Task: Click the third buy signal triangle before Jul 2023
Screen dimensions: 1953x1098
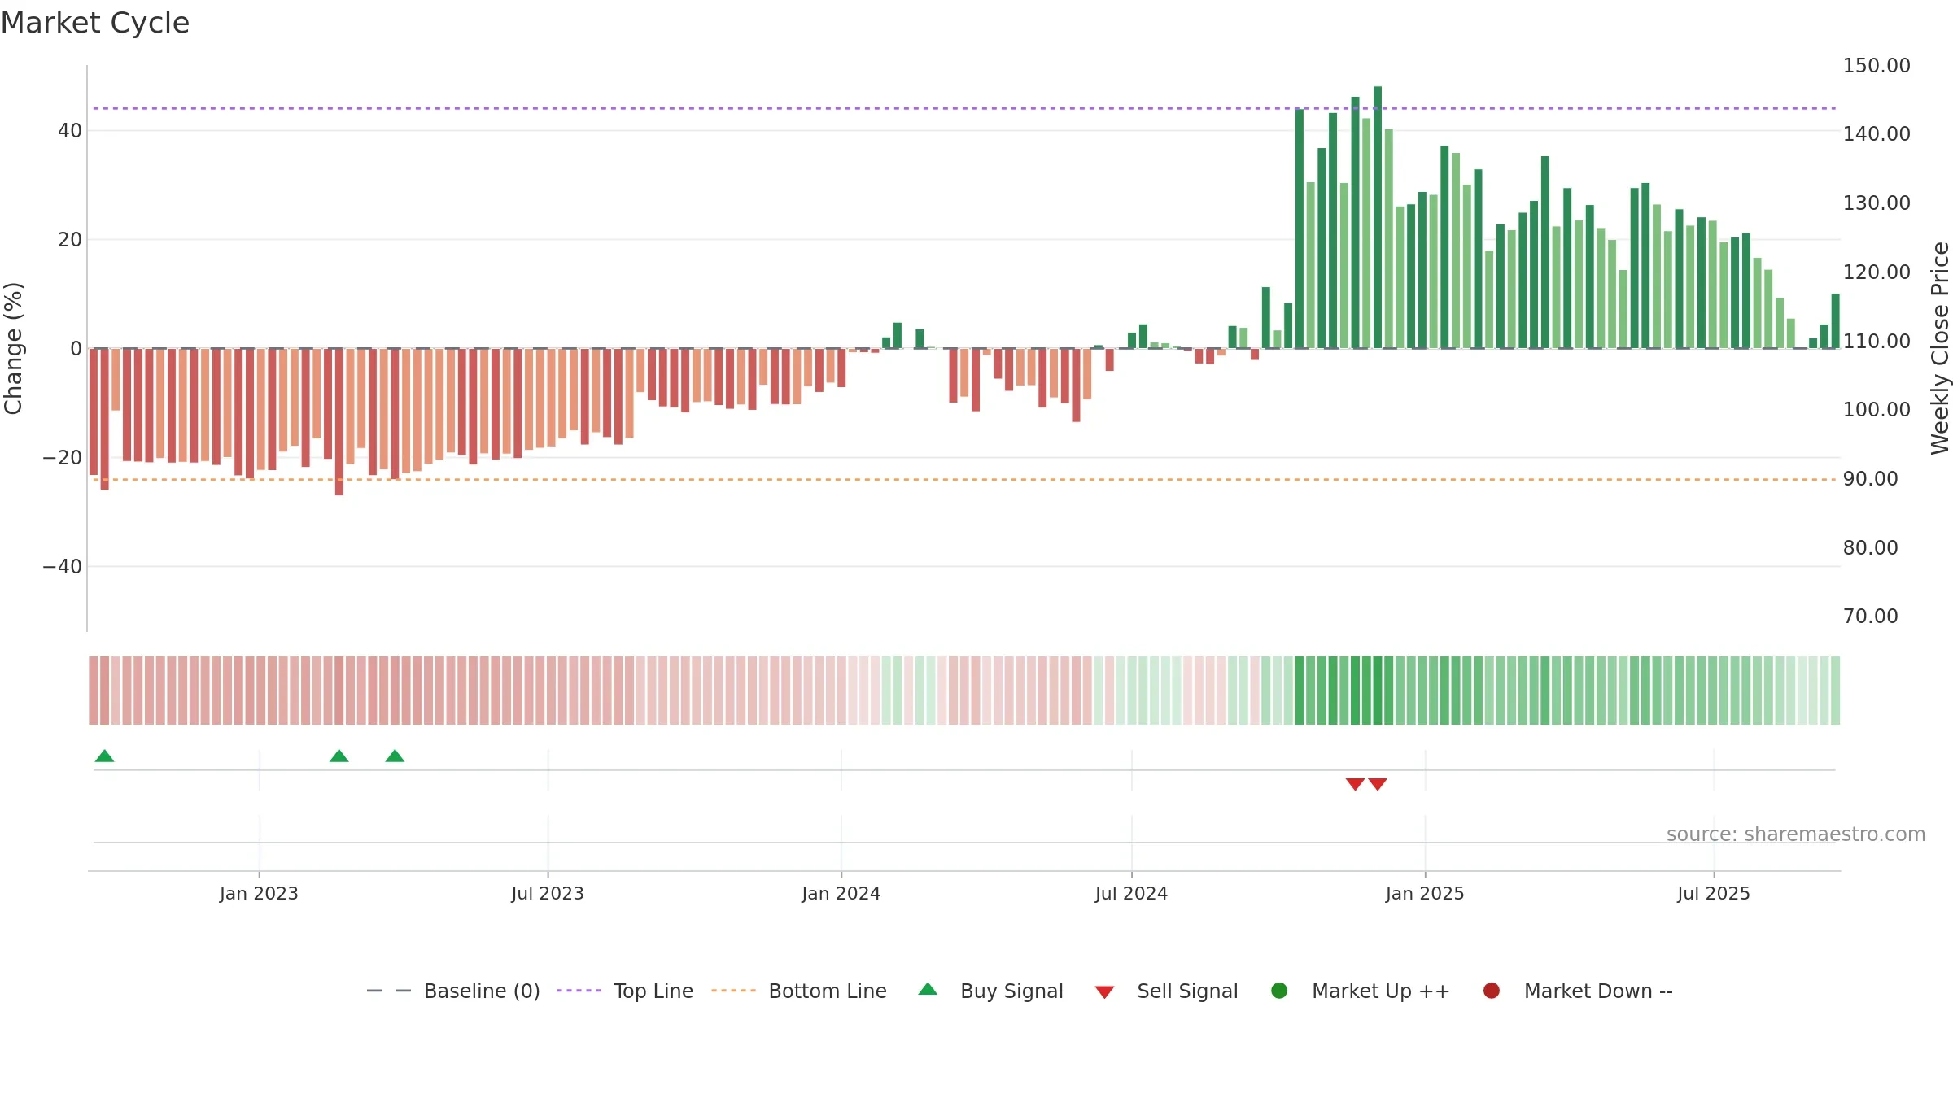Action: 395,756
